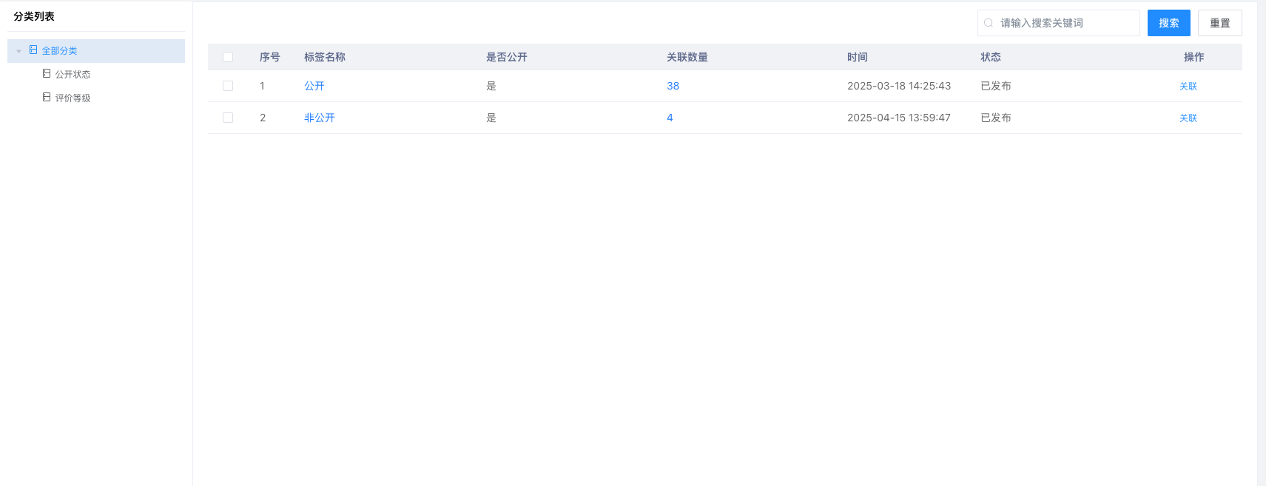
Task: Click 关联 for the 公开 row
Action: [1188, 87]
